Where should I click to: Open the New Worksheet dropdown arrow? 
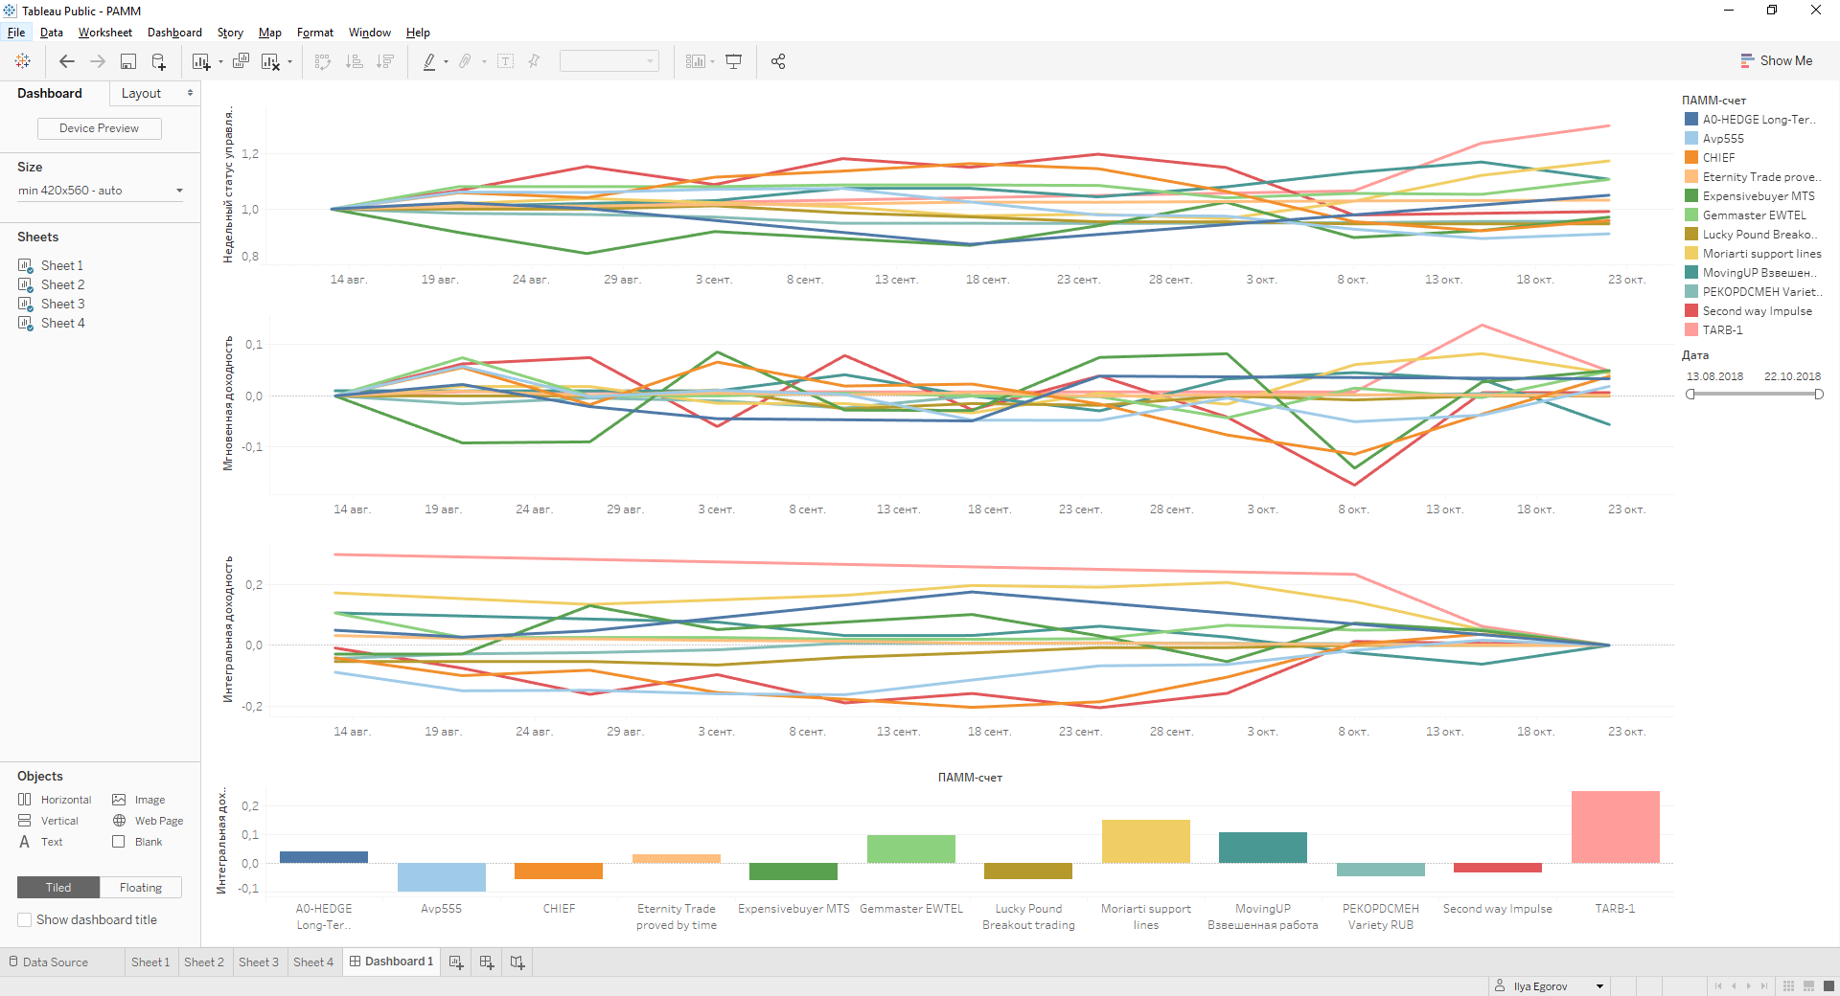tap(220, 62)
